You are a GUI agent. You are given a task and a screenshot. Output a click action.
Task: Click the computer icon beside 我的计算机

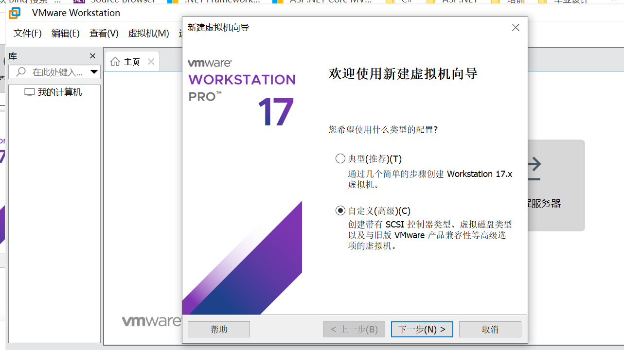[30, 92]
